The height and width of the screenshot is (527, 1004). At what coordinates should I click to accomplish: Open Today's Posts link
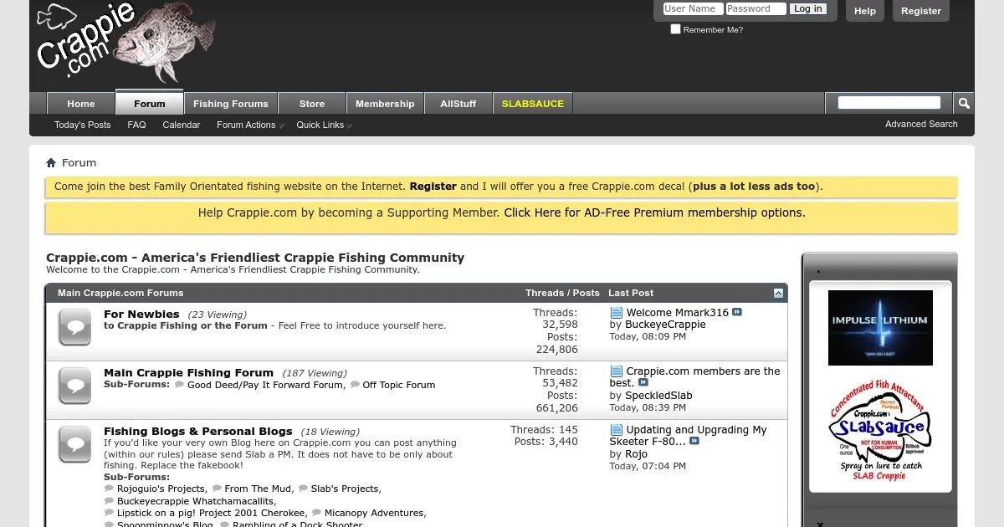click(83, 125)
